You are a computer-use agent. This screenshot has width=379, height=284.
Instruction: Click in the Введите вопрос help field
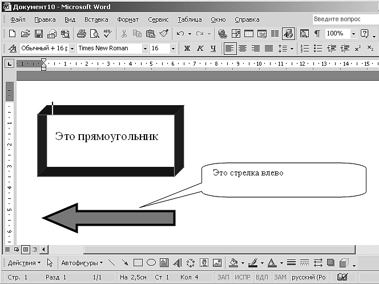point(346,19)
